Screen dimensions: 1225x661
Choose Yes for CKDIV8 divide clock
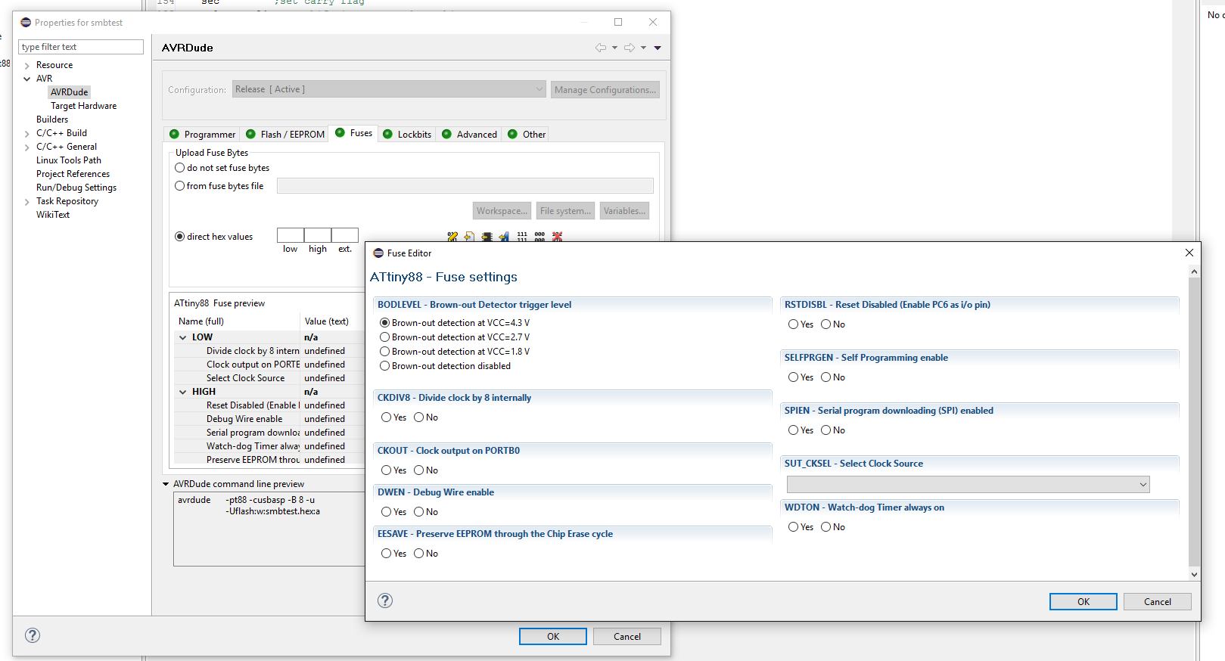(387, 417)
